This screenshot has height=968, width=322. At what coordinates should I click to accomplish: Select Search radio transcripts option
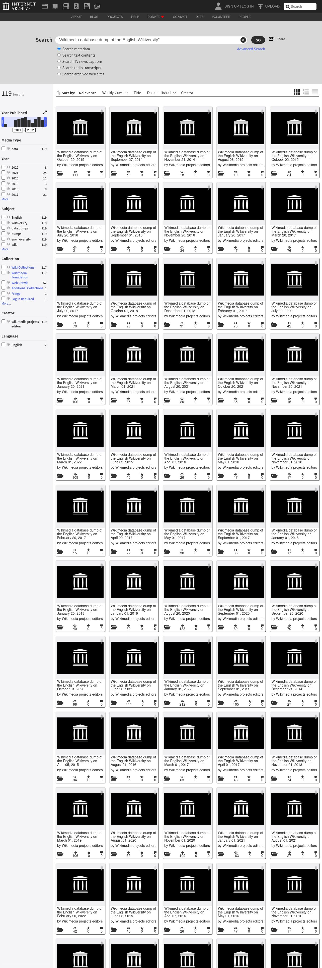point(59,68)
